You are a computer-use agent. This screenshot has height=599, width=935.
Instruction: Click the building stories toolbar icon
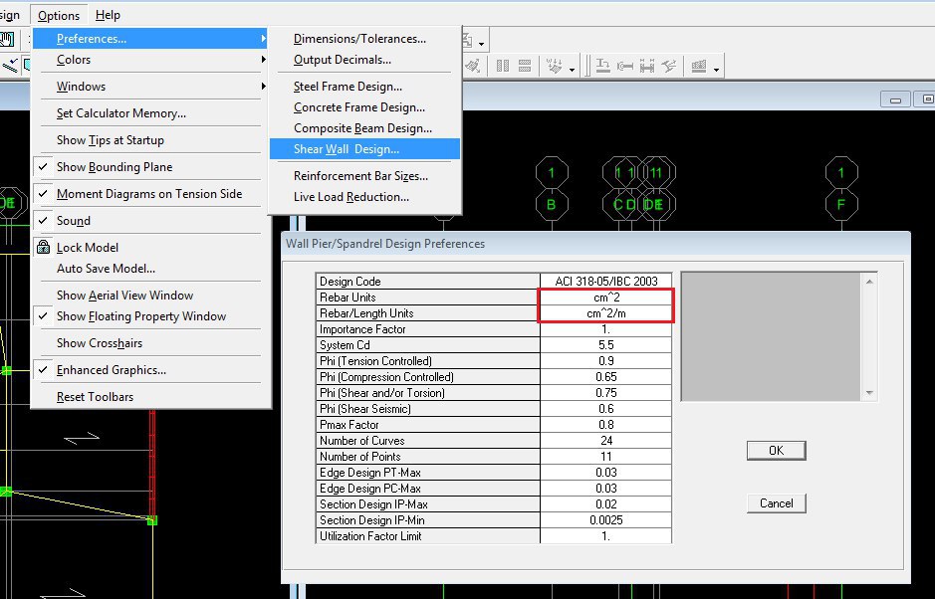pos(699,66)
